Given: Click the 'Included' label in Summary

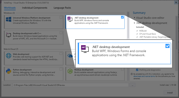Looking at the screenshot, I should click(140, 27).
